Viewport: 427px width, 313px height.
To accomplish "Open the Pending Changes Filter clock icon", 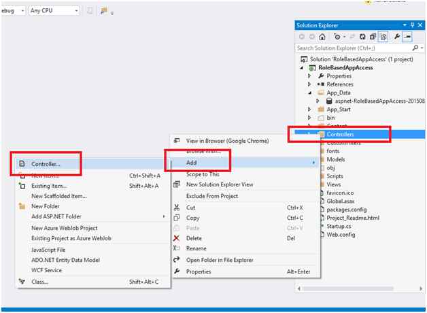I will (x=337, y=37).
